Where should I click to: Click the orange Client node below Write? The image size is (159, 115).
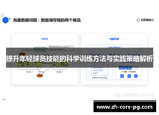point(40,76)
